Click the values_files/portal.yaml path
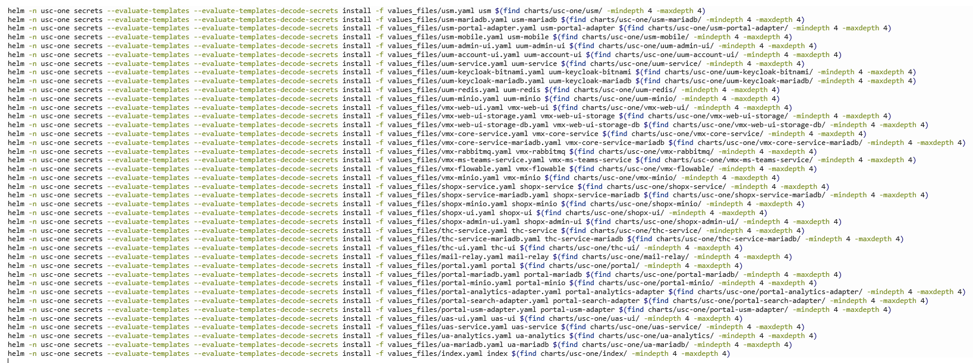This screenshot has width=973, height=363. (x=437, y=266)
